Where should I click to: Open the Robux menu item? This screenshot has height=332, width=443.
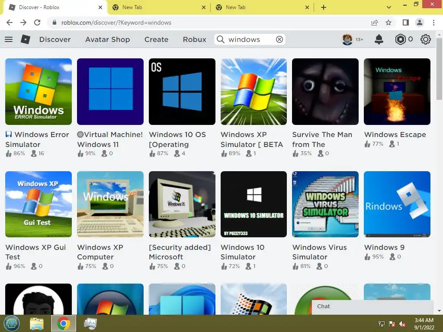pyautogui.click(x=194, y=39)
